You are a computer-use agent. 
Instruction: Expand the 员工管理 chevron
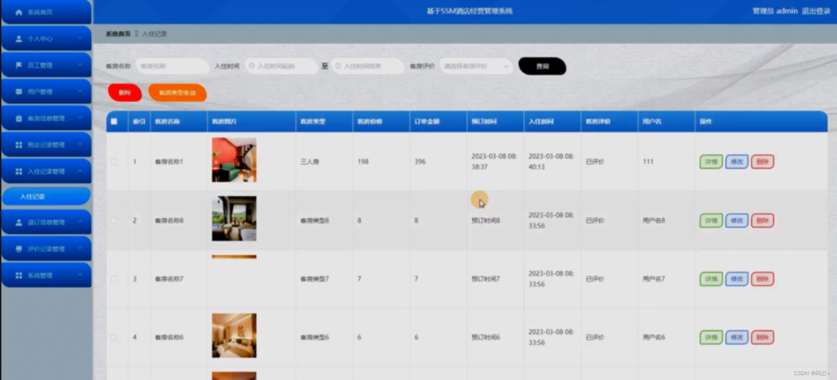[x=80, y=65]
